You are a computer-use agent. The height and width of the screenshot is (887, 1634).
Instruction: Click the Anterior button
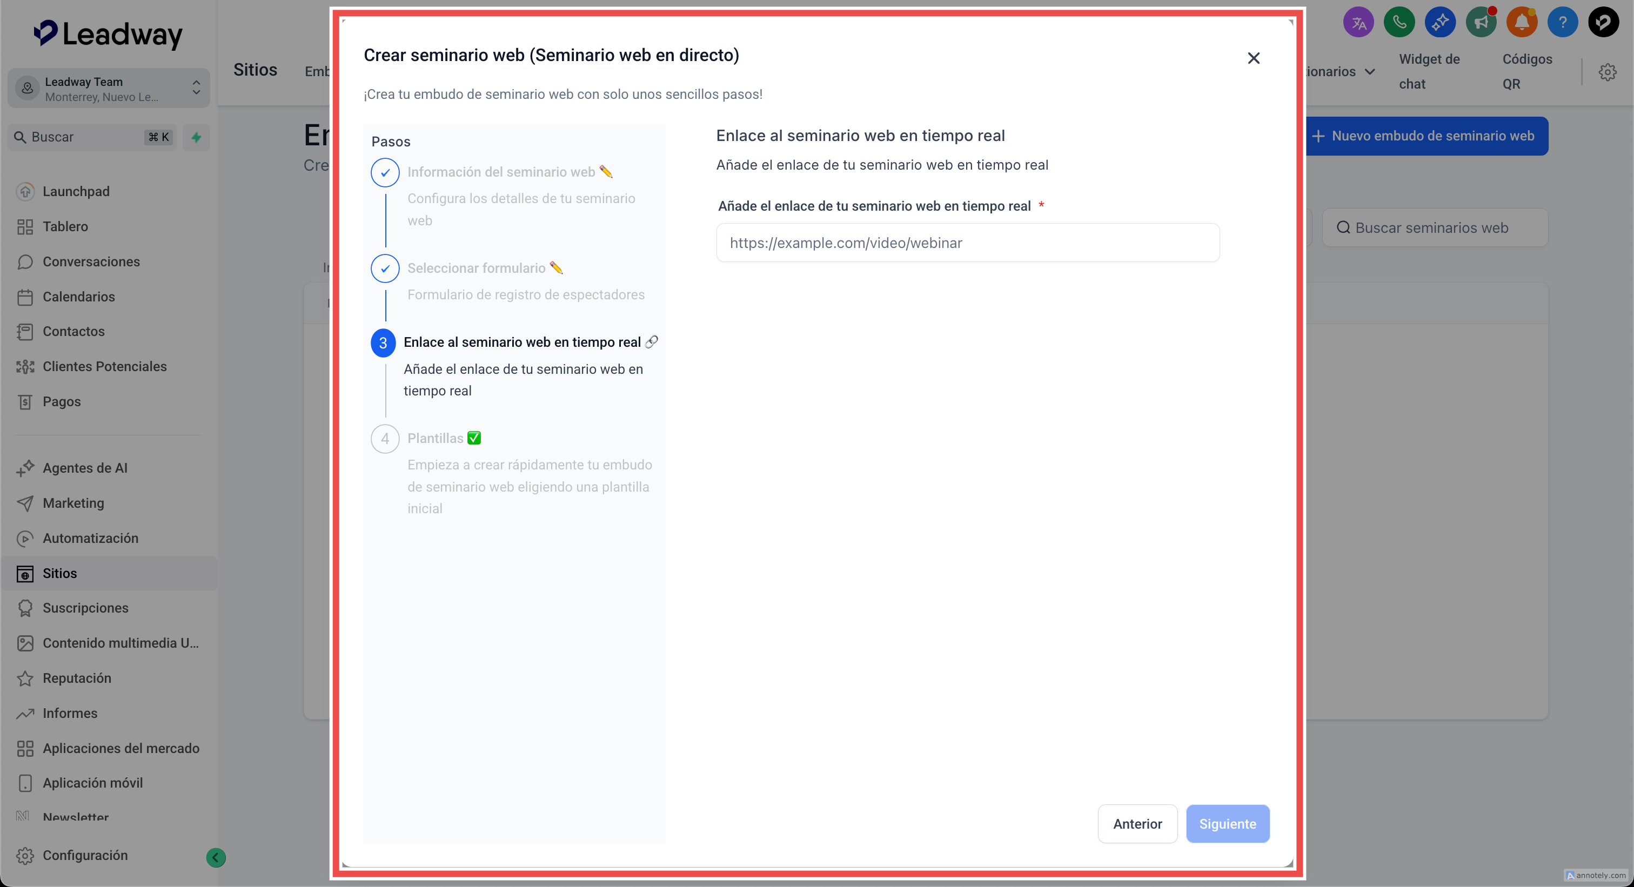tap(1137, 824)
